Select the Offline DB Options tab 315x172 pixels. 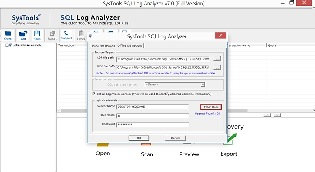(x=130, y=45)
